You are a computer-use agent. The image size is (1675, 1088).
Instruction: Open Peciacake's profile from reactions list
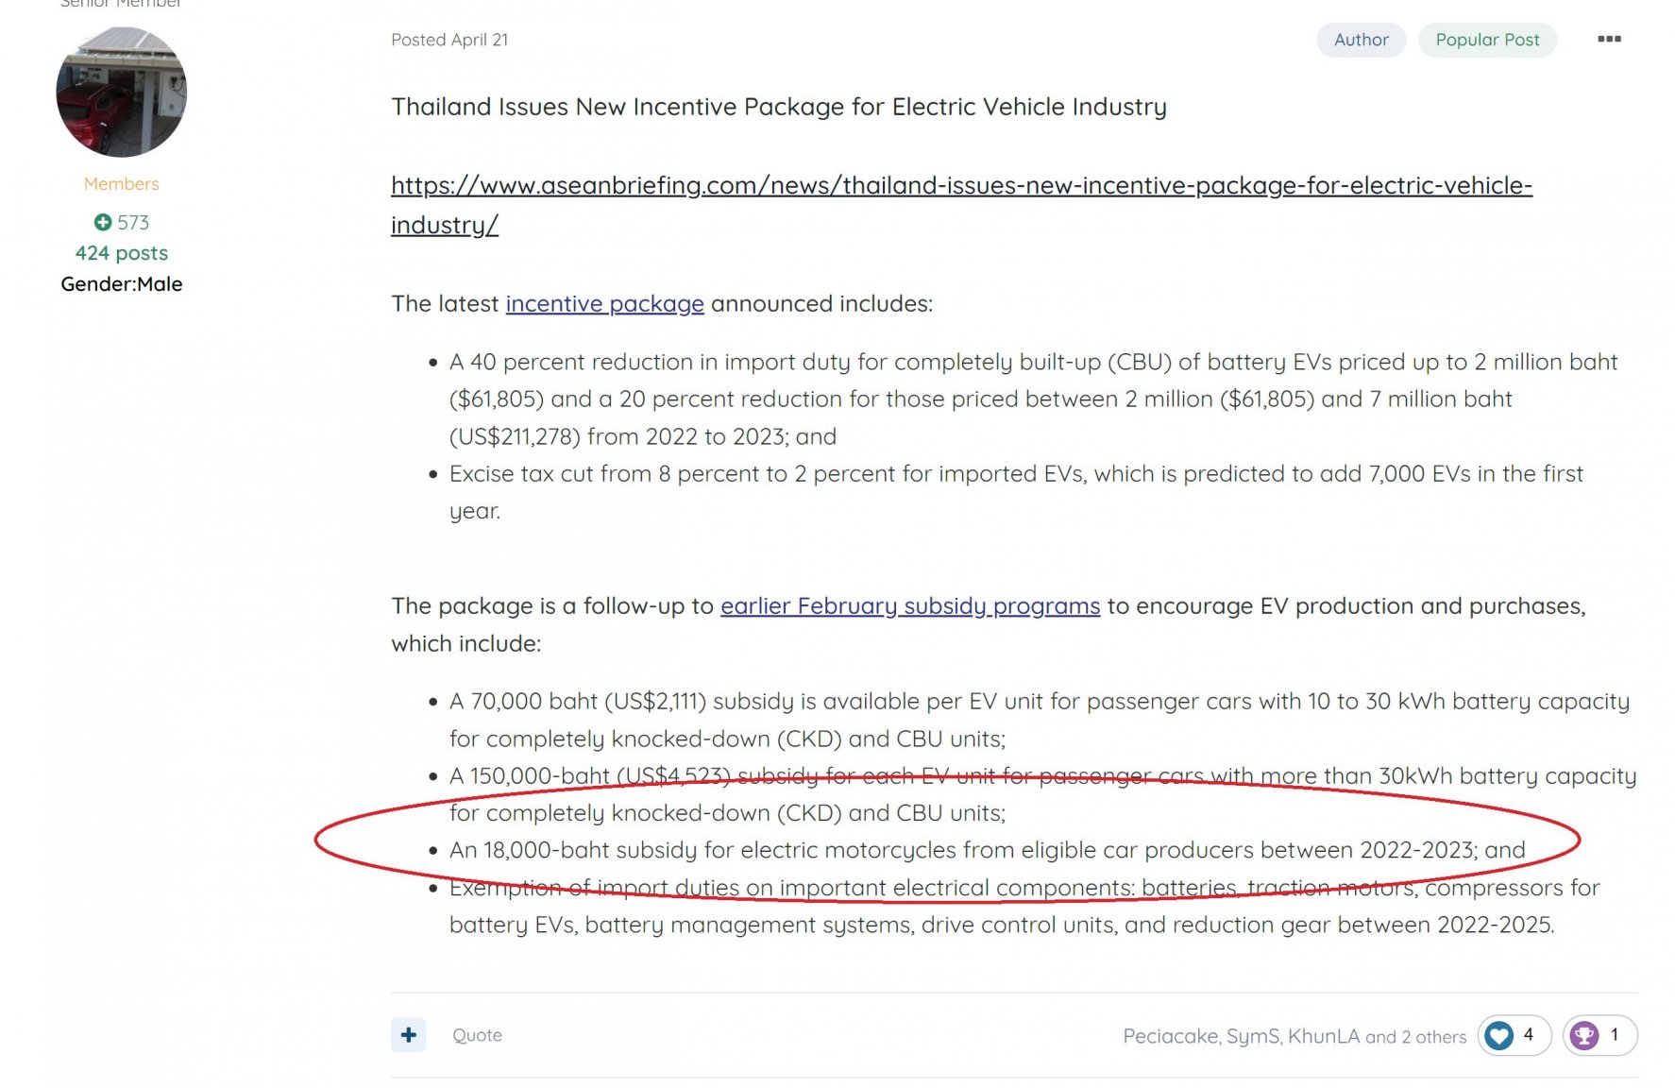(x=1170, y=1036)
